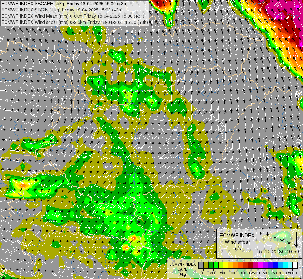Click the '300' CAPE scale label
Image resolution: width=303 pixels, height=279 pixels.
(213, 273)
